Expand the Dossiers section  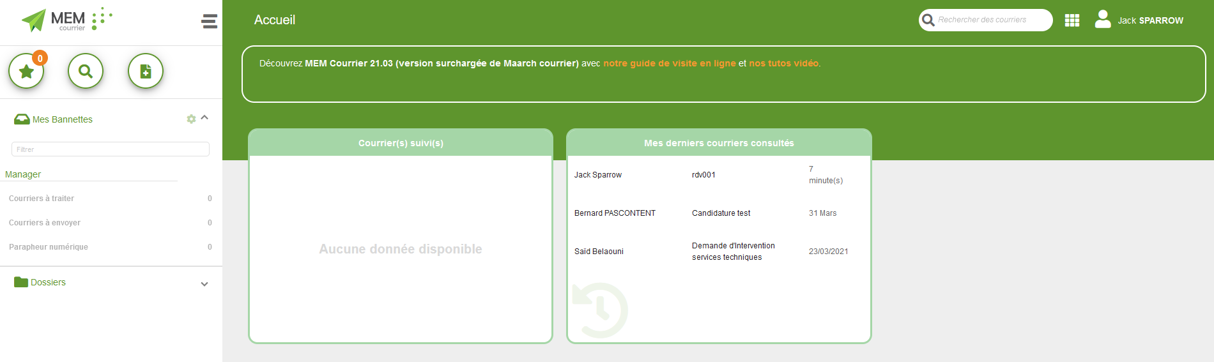coord(204,284)
